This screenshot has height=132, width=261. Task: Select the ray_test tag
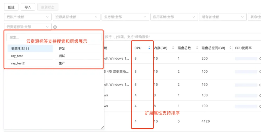point(30,56)
